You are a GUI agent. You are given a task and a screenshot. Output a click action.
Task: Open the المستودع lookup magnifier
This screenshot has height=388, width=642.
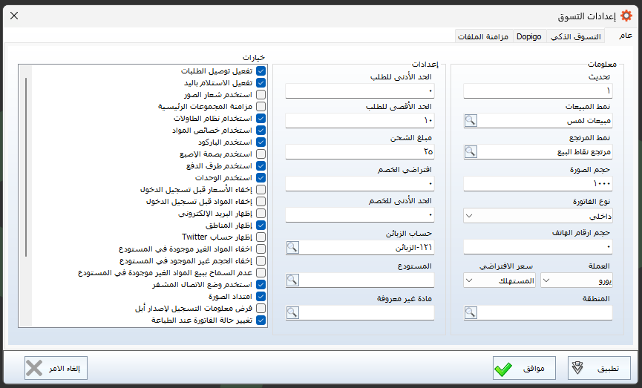[292, 280]
